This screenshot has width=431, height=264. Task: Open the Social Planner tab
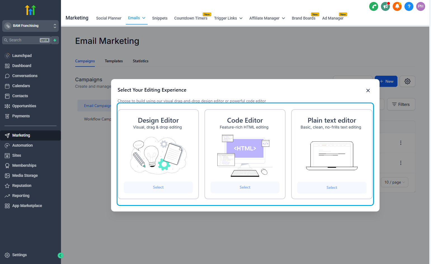point(109,18)
